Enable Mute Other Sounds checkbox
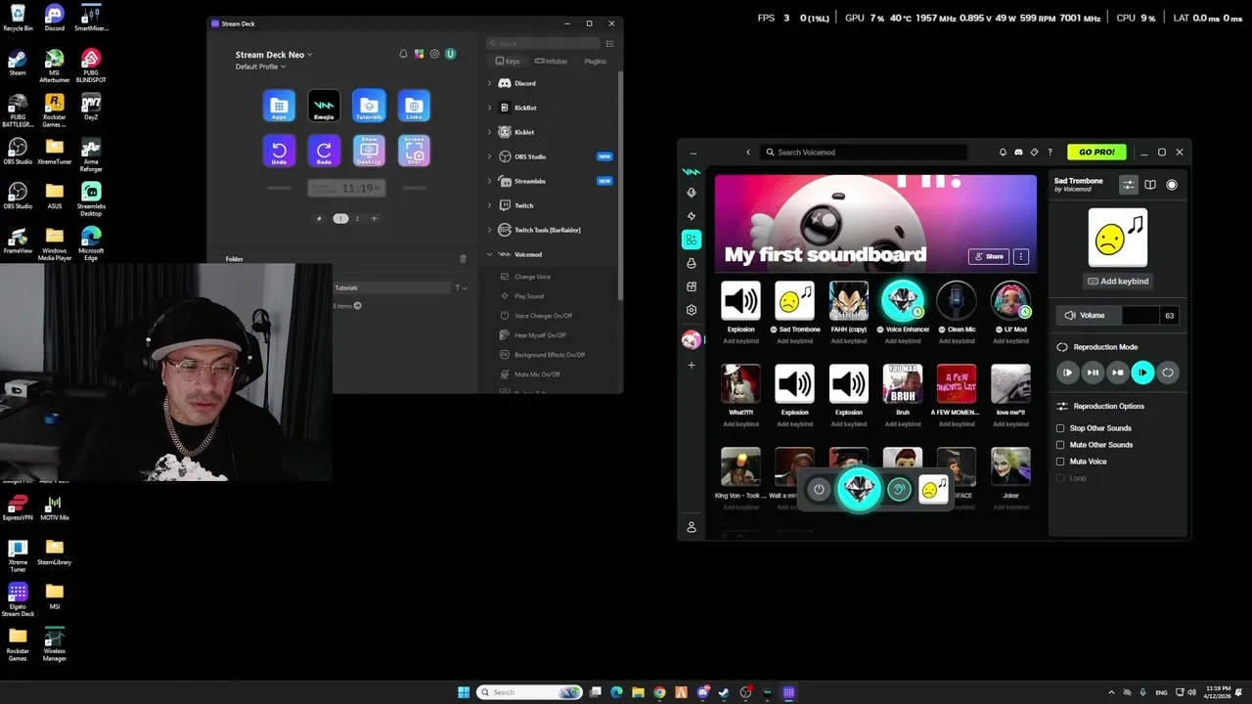Image resolution: width=1252 pixels, height=704 pixels. 1060,445
